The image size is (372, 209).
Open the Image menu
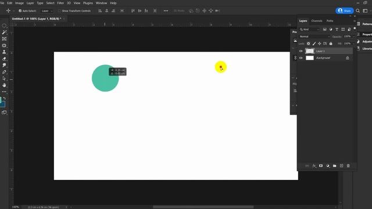pos(19,3)
